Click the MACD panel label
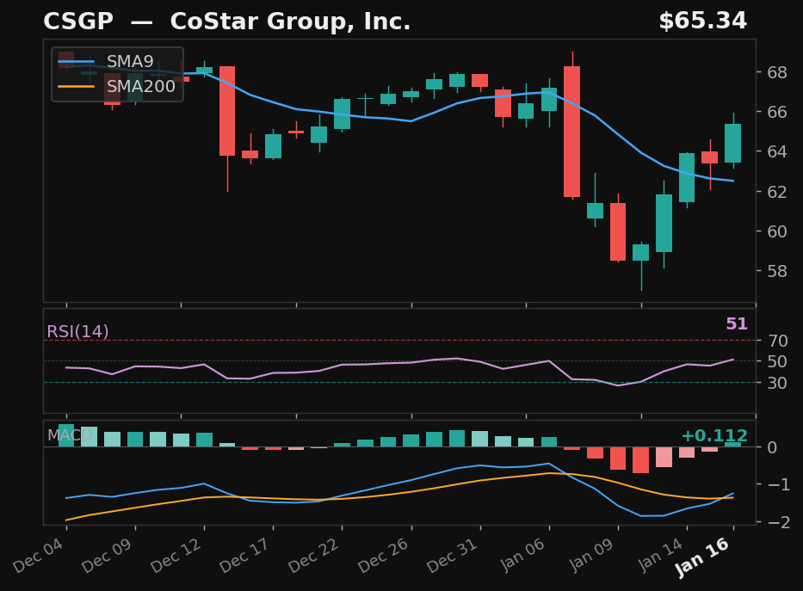The width and height of the screenshot is (803, 591). coord(71,435)
